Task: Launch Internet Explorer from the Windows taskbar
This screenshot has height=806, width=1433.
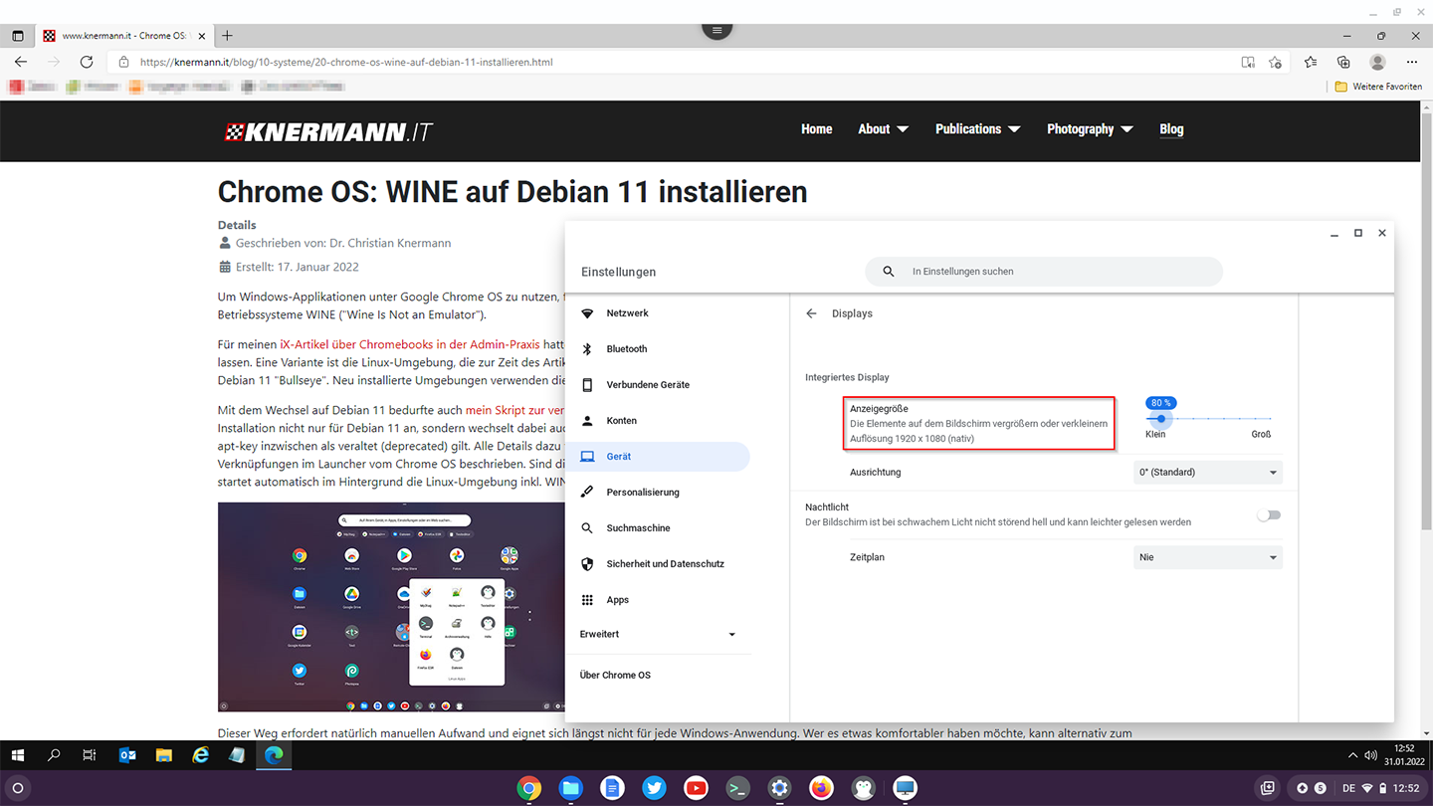Action: [201, 755]
